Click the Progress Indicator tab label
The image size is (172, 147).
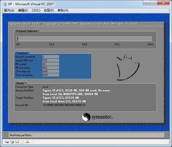27,31
